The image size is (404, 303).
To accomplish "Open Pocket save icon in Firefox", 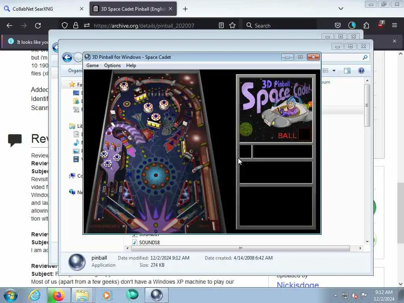I will (x=338, y=25).
